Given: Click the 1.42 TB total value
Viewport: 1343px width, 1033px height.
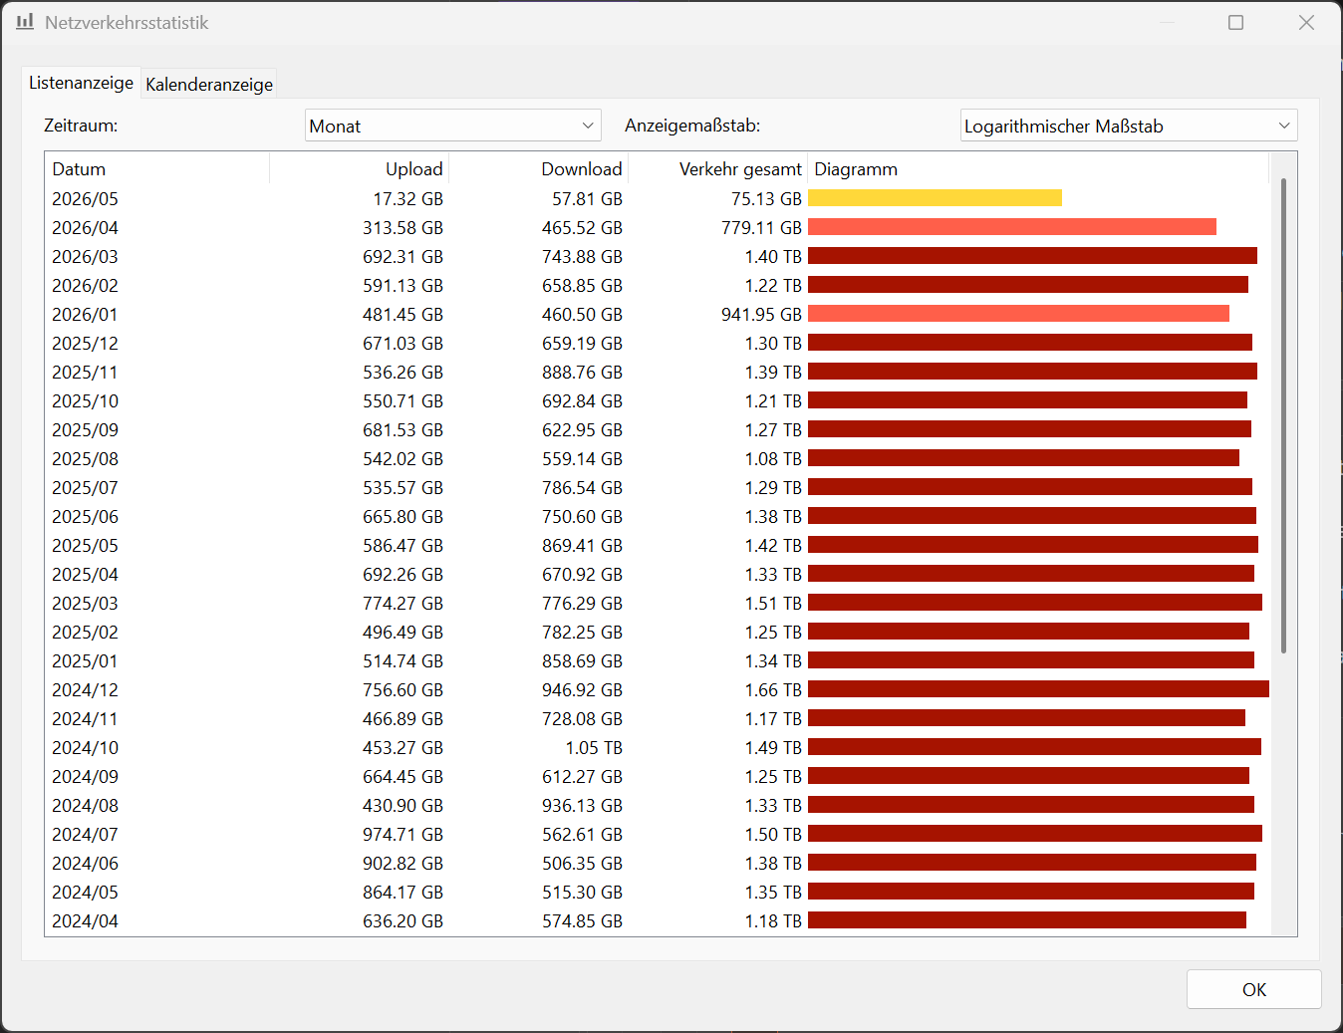Looking at the screenshot, I should point(773,546).
